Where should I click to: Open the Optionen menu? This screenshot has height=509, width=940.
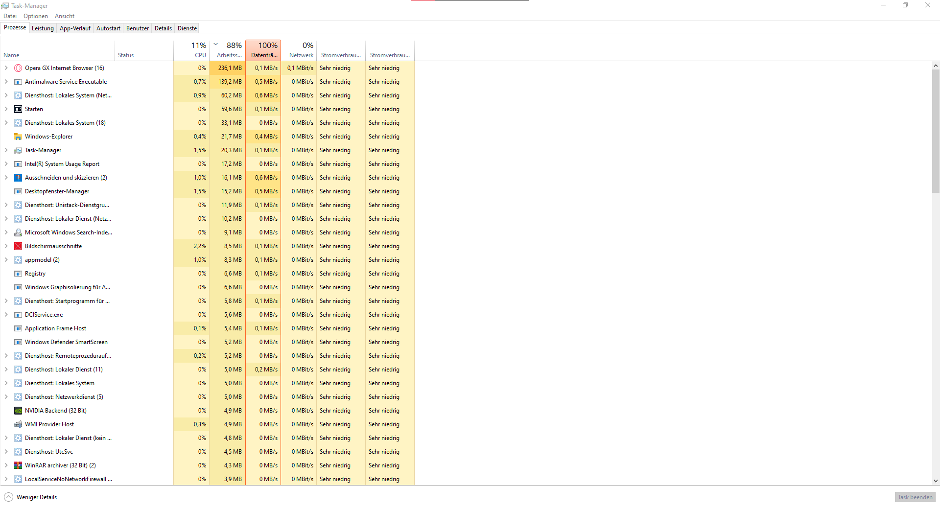click(x=35, y=16)
